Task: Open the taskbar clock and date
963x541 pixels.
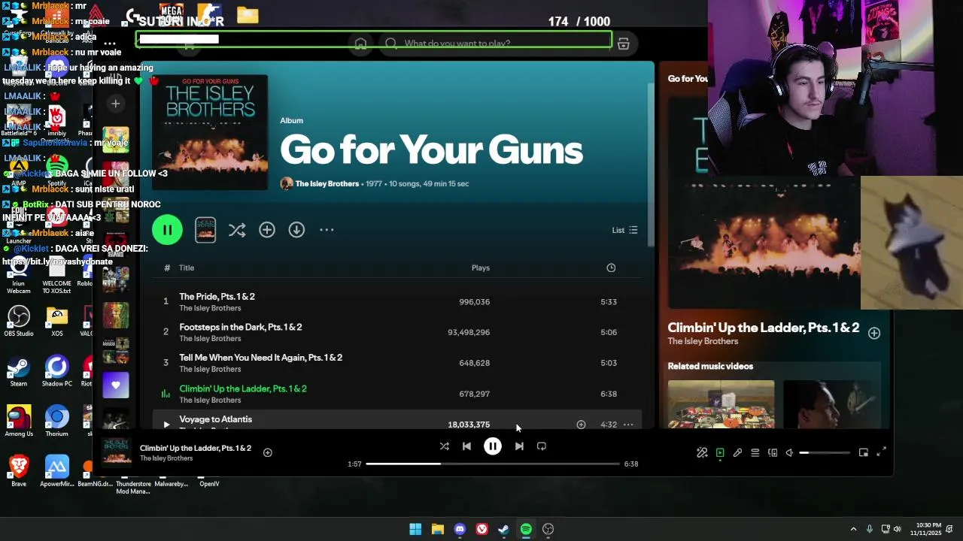Action: click(x=925, y=529)
